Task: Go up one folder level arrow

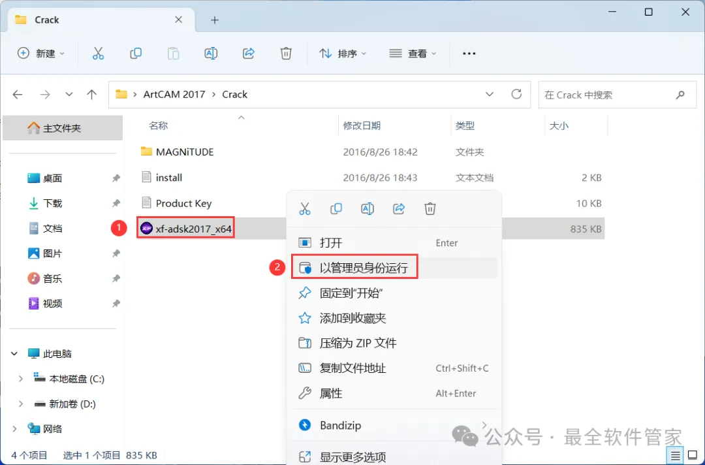Action: click(92, 95)
